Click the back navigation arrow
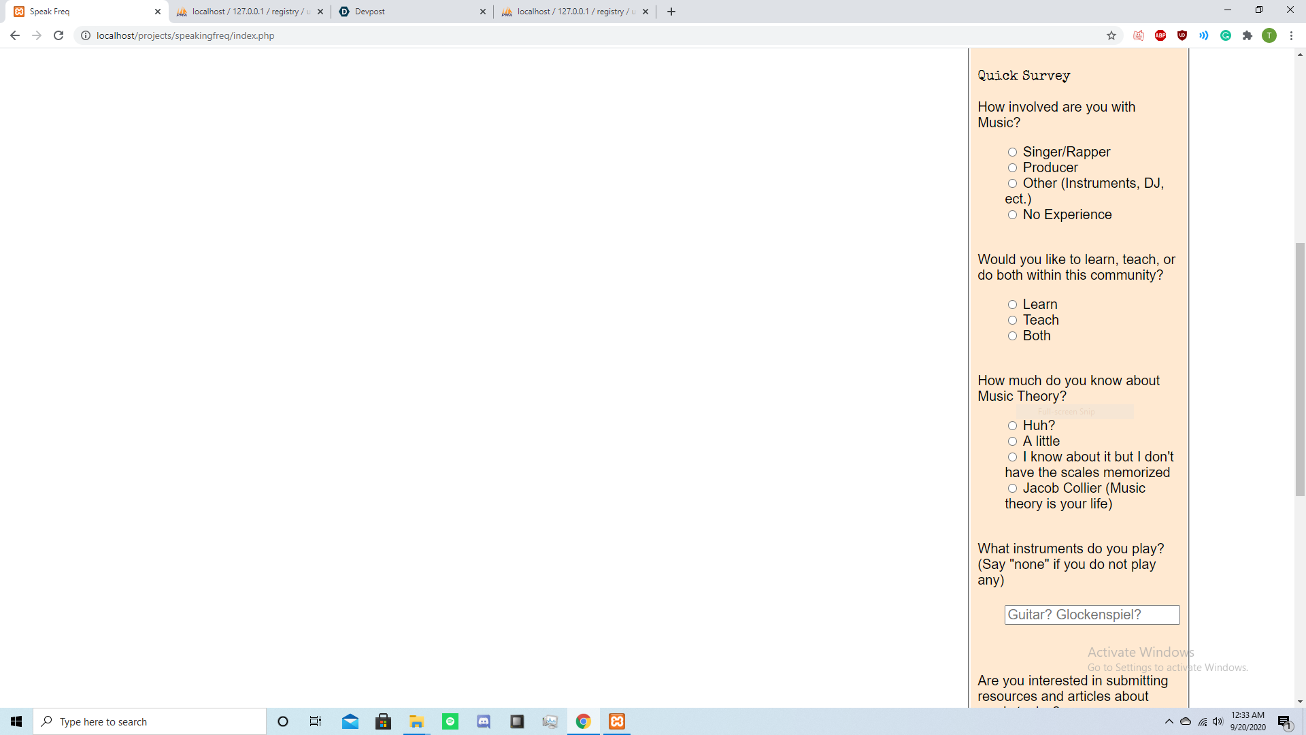The height and width of the screenshot is (735, 1306). tap(15, 35)
